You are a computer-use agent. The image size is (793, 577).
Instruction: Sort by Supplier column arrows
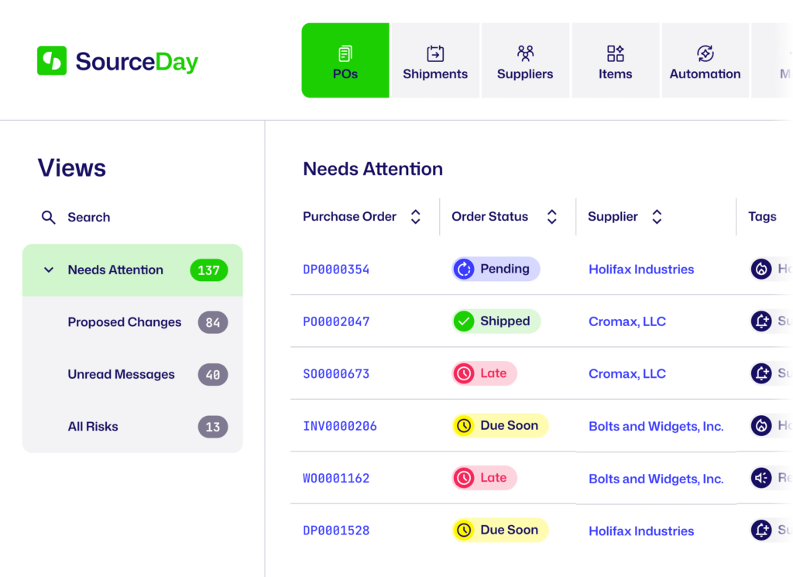657,217
